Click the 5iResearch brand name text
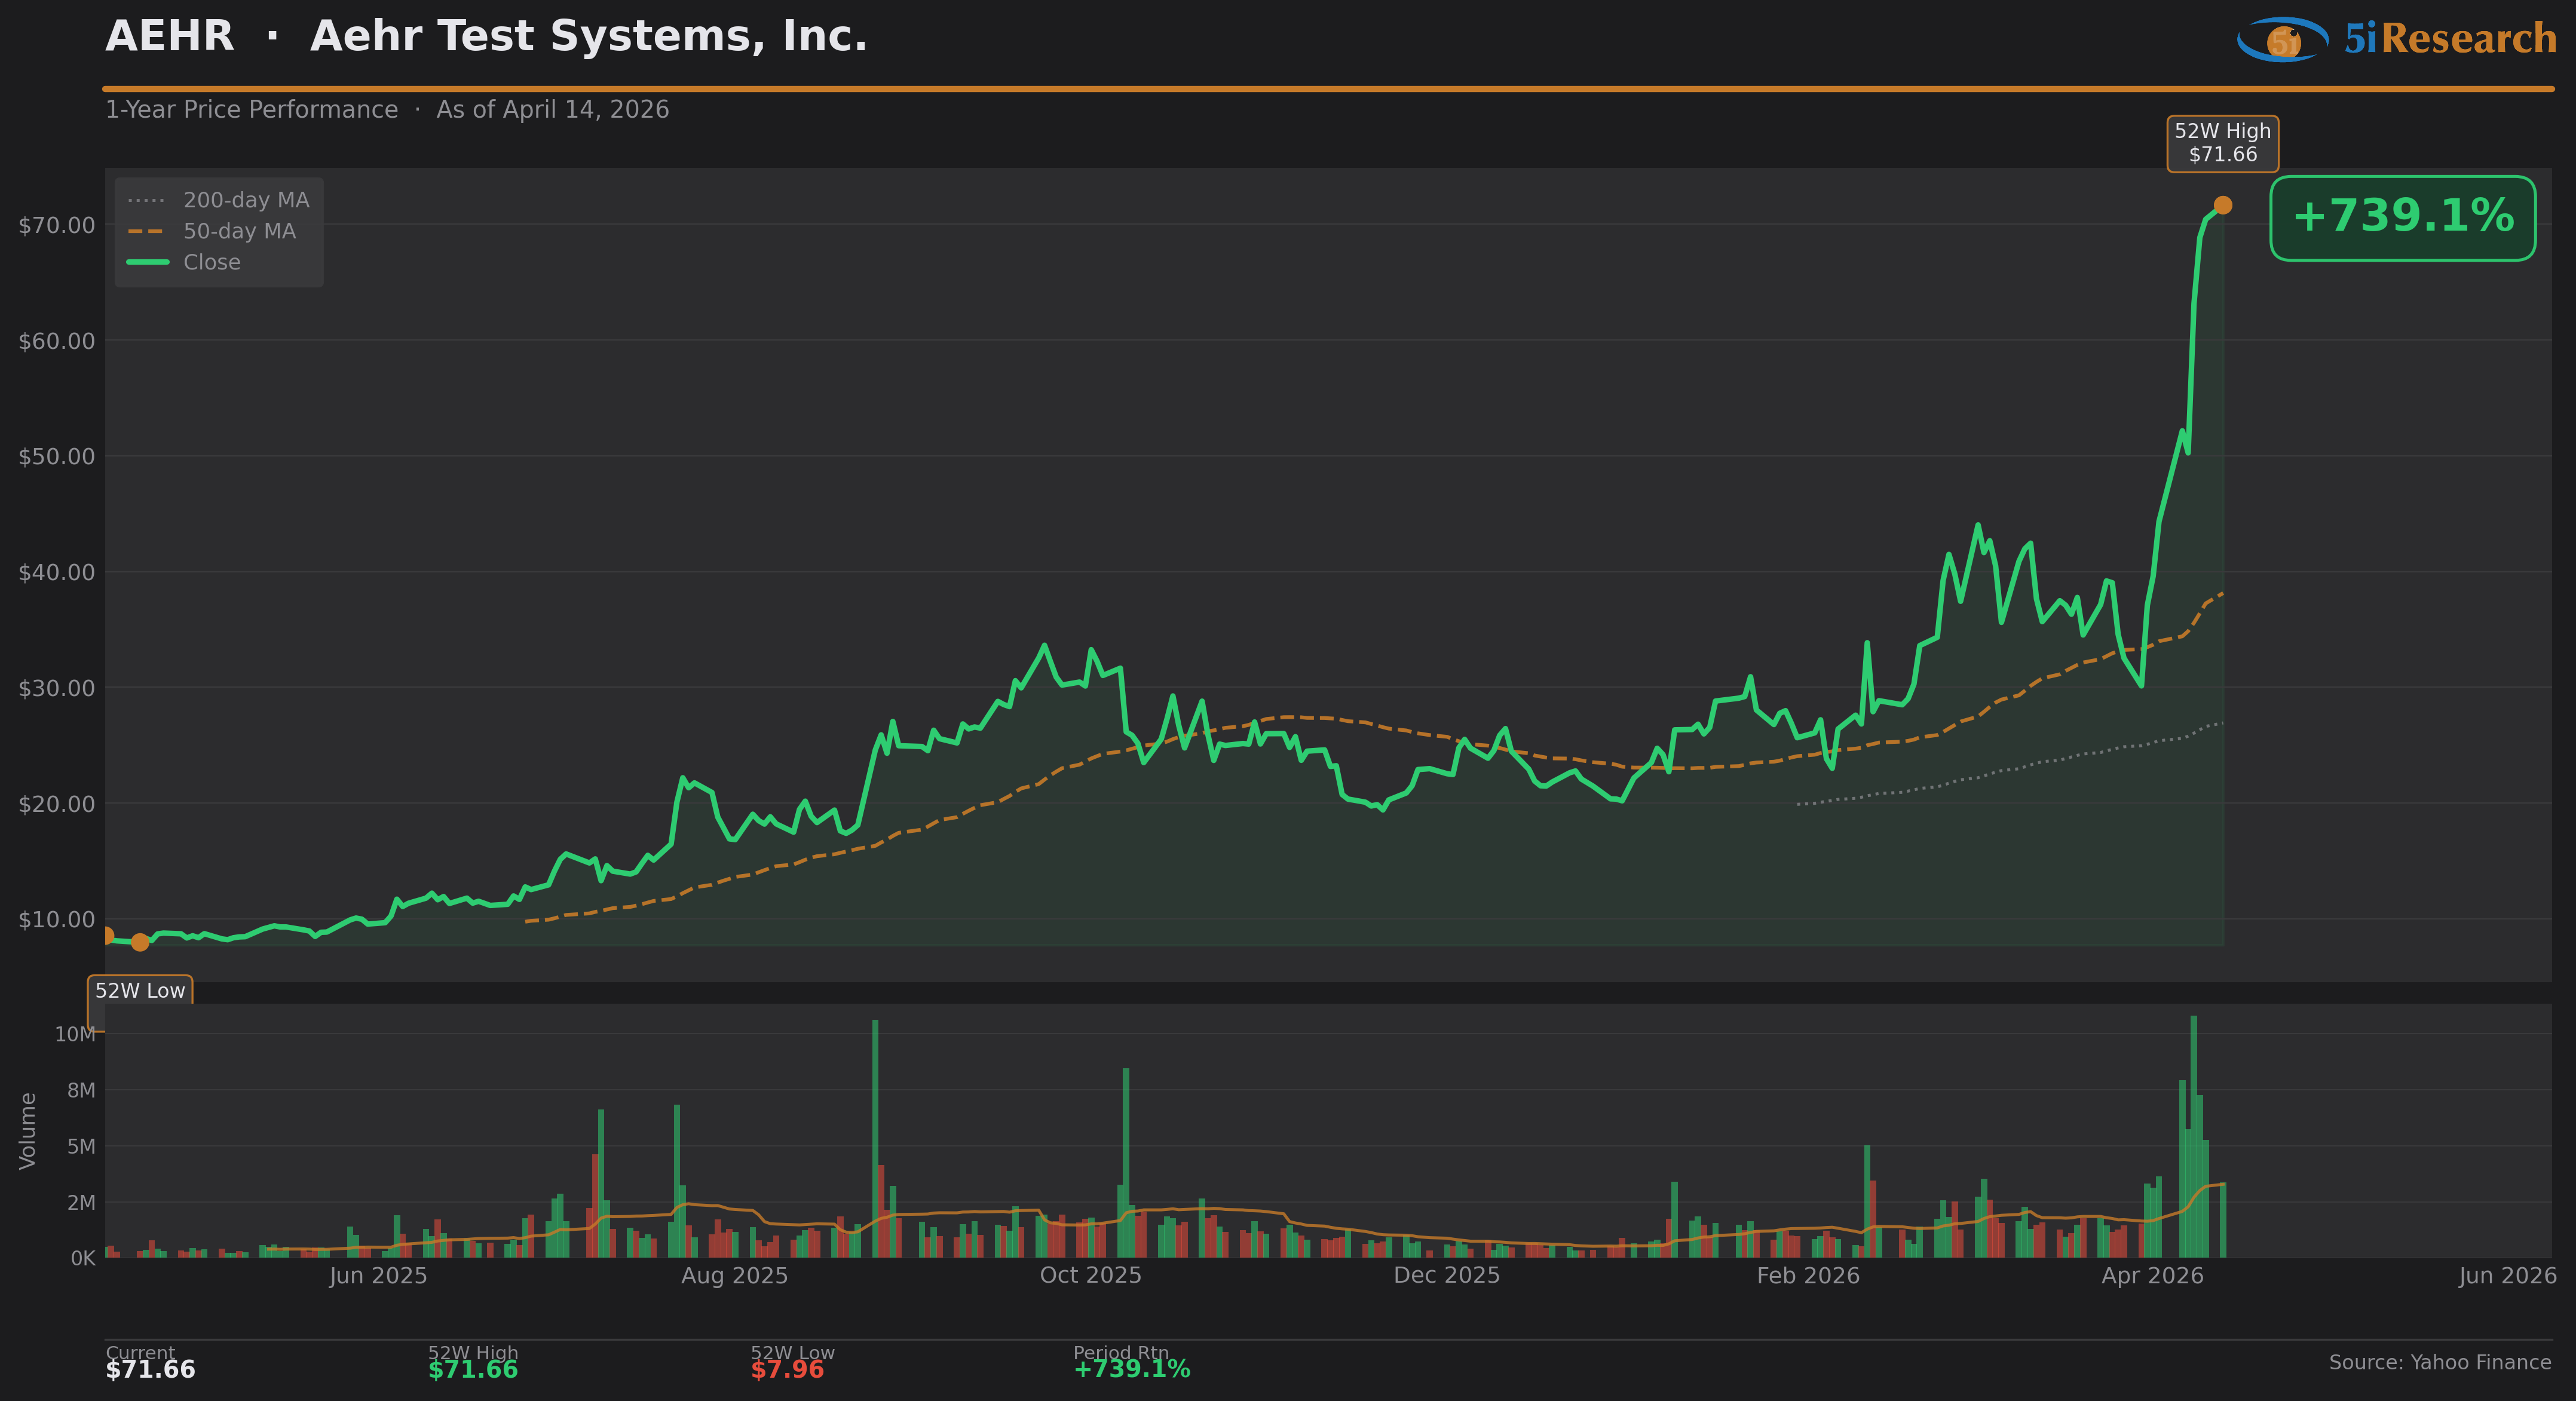 (2450, 39)
